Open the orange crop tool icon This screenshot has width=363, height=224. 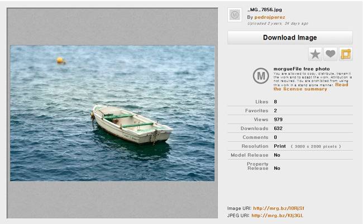tap(346, 53)
